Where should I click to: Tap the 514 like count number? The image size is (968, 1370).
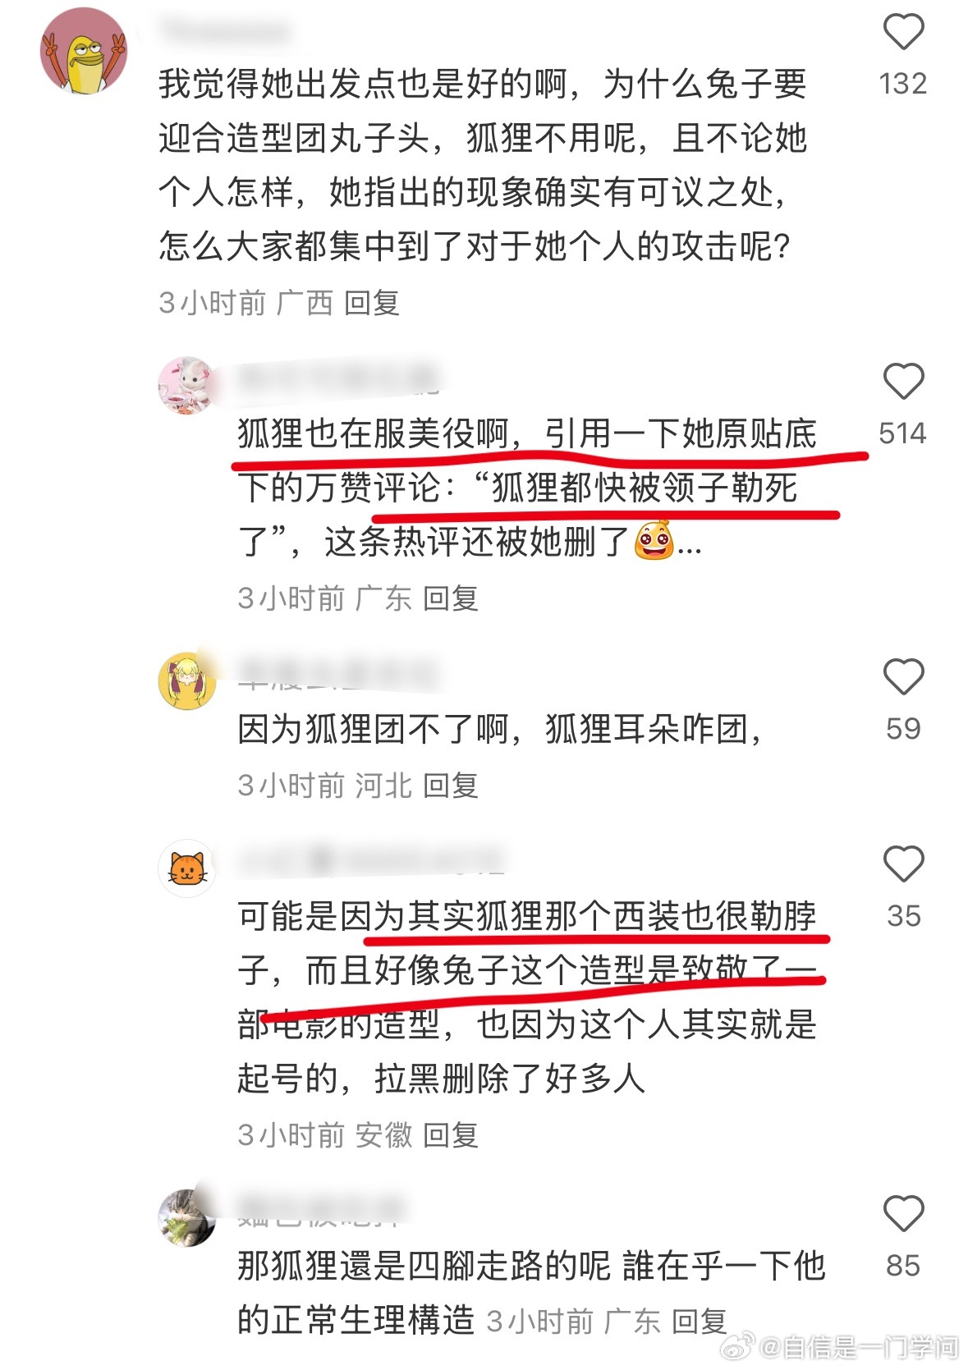[x=902, y=433]
